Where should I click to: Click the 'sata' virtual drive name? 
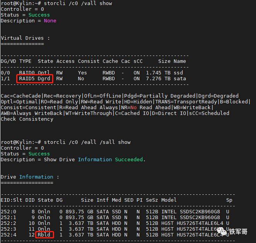click(x=180, y=79)
